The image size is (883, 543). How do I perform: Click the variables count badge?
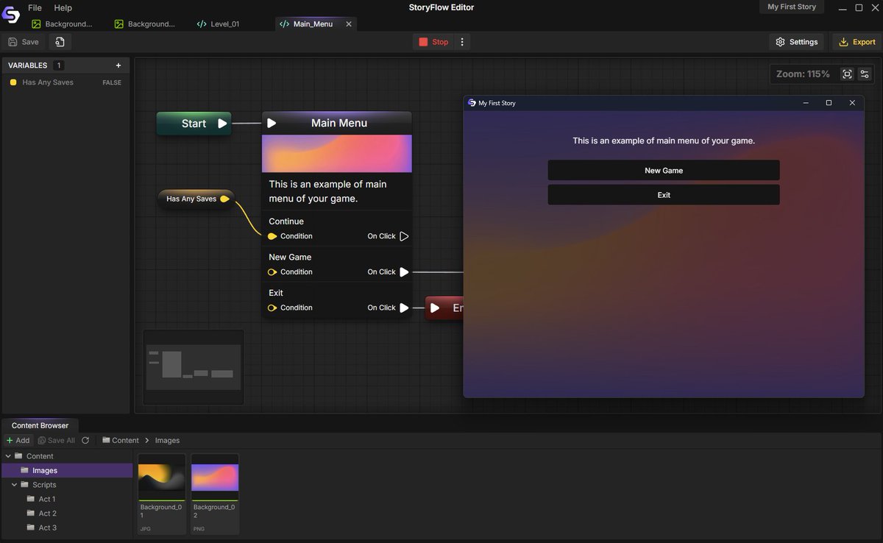pyautogui.click(x=60, y=65)
